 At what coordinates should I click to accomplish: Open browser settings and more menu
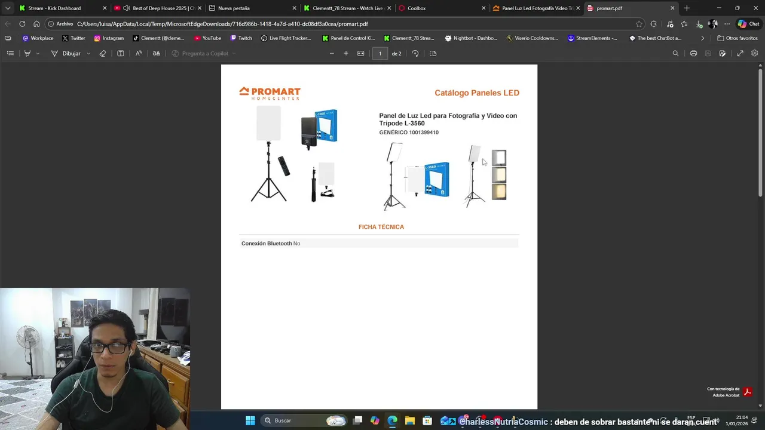pos(727,24)
